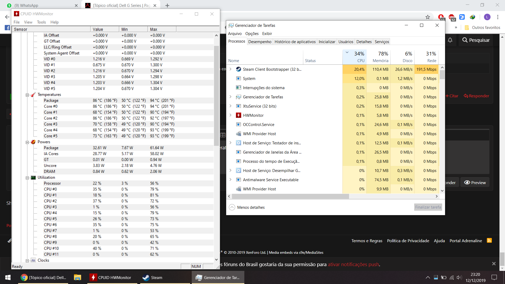Click scroll-down arrow in Task Manager list
Image resolution: width=505 pixels, height=284 pixels.
click(442, 190)
